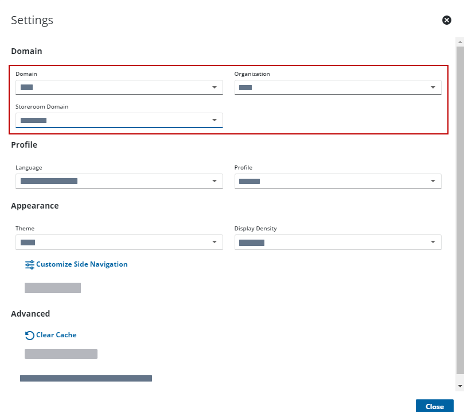Click the gray button below Customize Side Navigation

pyautogui.click(x=53, y=288)
